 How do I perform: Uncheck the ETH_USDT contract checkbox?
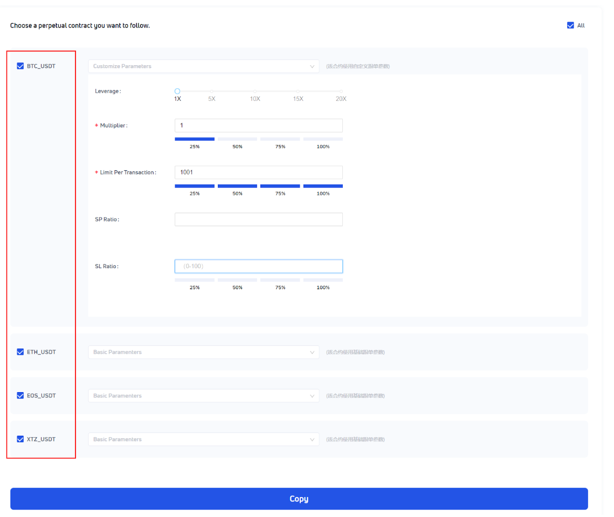click(20, 352)
